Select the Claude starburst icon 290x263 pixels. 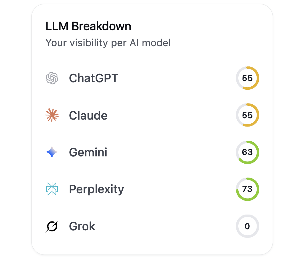pyautogui.click(x=52, y=115)
